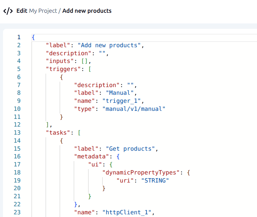Click line number 18 in the gutter
This screenshot has height=217, width=257.
click(17, 172)
